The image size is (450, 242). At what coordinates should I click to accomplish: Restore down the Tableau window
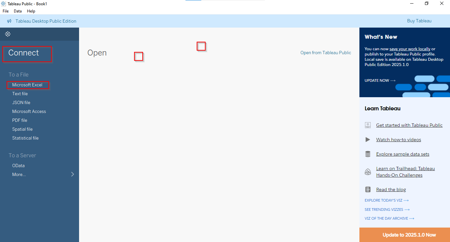click(x=427, y=4)
